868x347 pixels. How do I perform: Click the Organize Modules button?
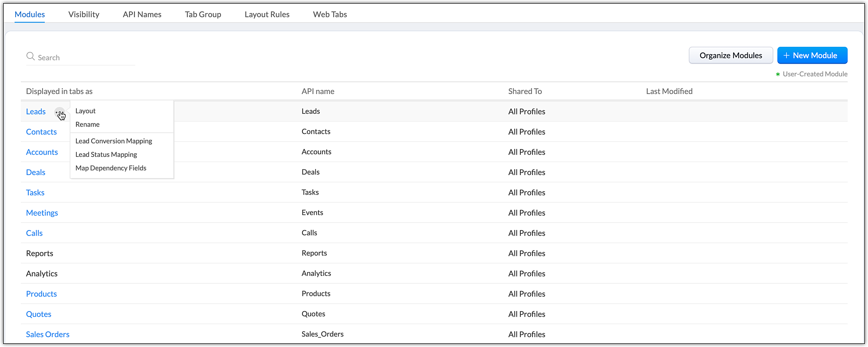tap(731, 55)
